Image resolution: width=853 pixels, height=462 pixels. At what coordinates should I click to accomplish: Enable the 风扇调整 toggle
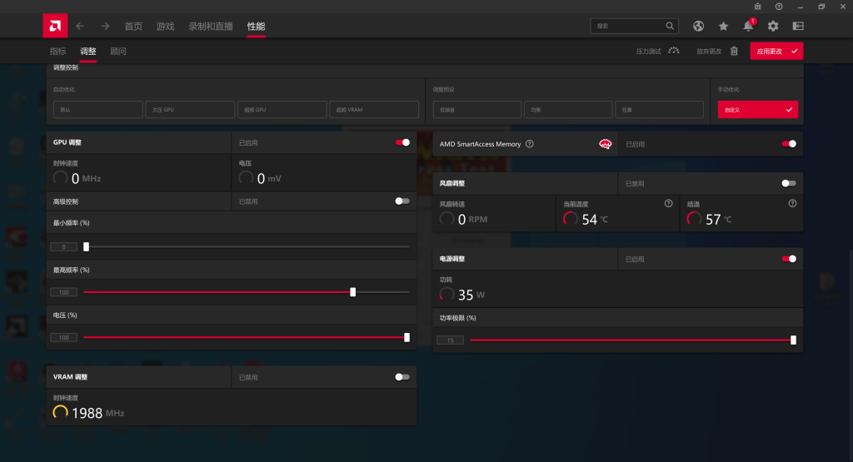tap(788, 183)
